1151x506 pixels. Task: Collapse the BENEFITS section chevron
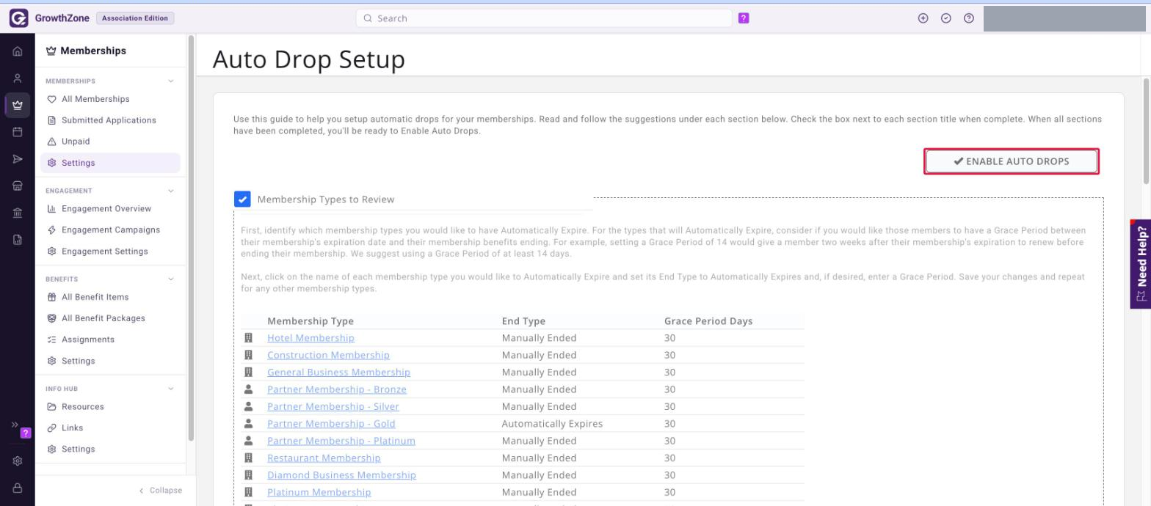coord(171,279)
